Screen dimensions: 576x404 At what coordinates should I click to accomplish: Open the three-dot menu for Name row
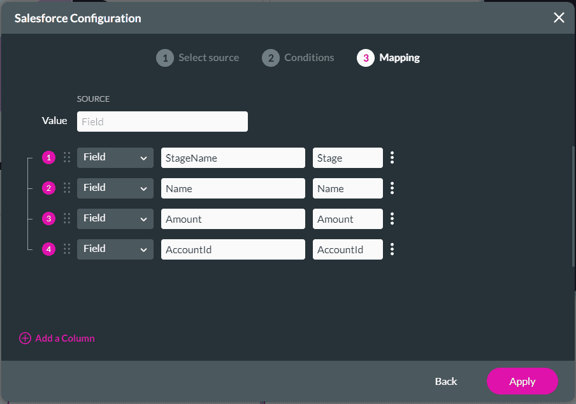click(392, 188)
